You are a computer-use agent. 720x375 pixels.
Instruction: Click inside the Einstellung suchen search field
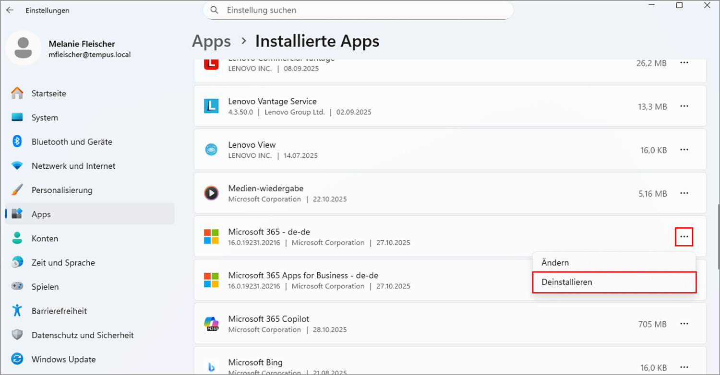click(x=358, y=10)
